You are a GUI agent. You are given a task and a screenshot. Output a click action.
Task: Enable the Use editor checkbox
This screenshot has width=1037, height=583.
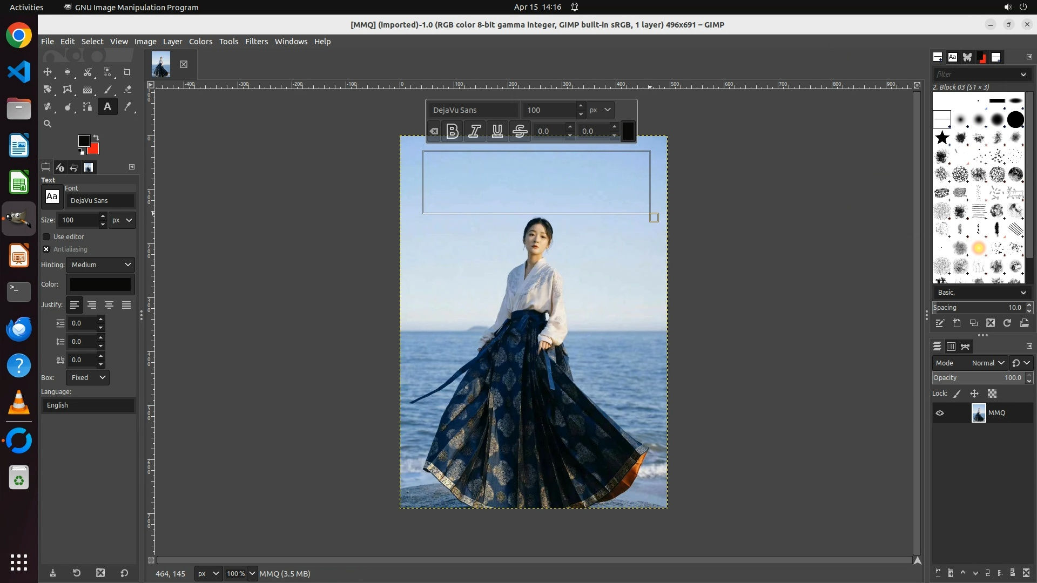click(46, 237)
